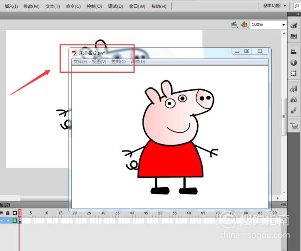
Task: Click the stage horizontal scrollbar right arrow
Action: 278,198
